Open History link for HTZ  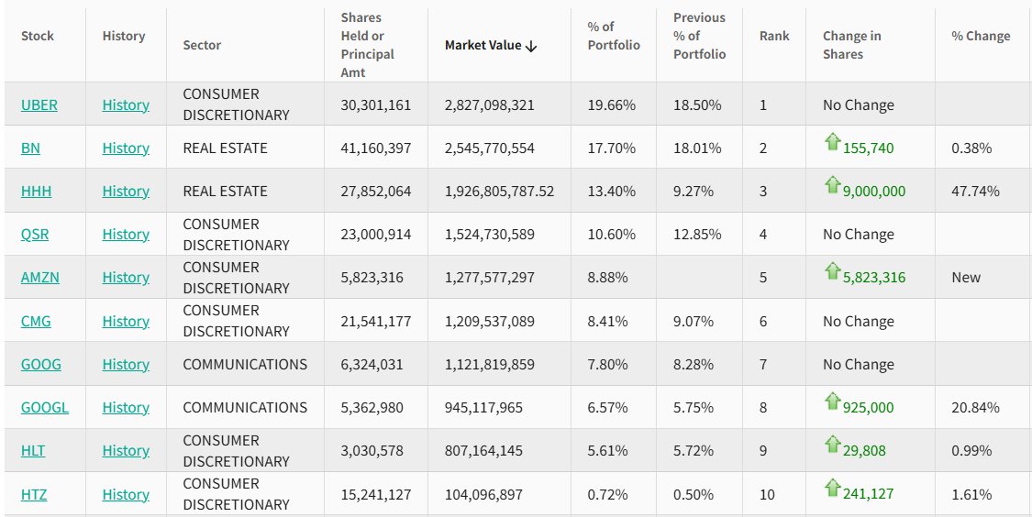(x=126, y=494)
